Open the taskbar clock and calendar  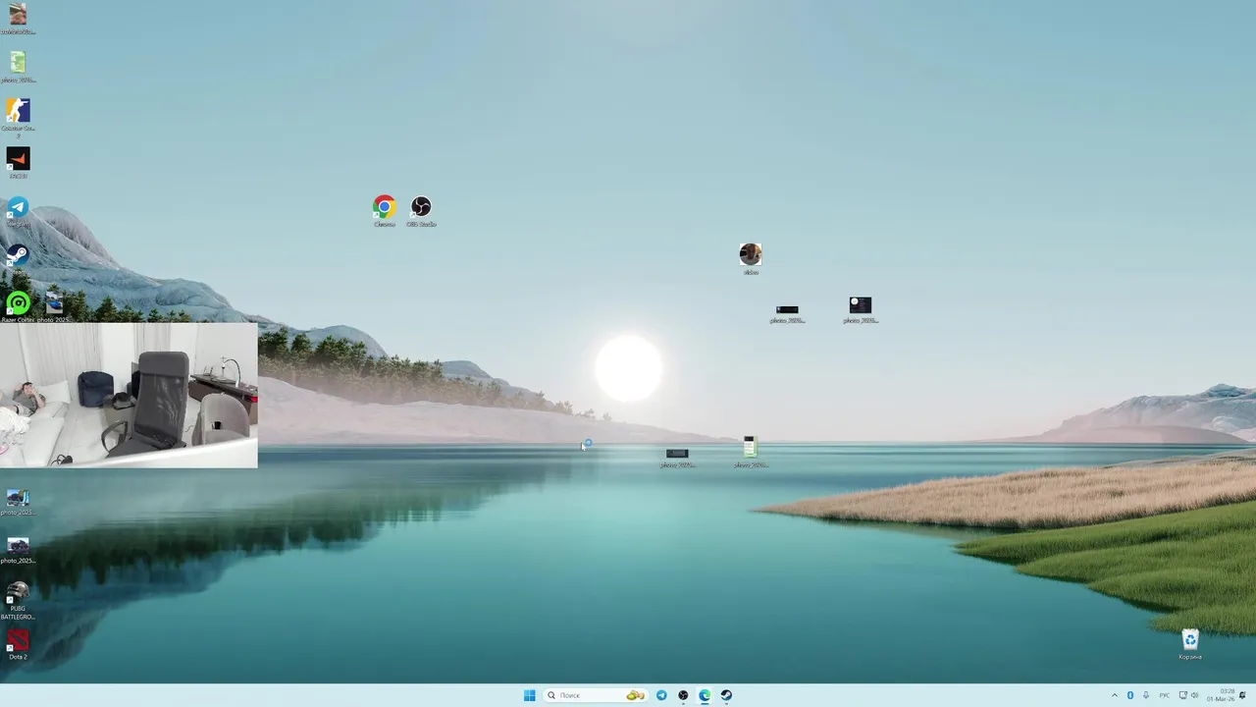pos(1221,695)
